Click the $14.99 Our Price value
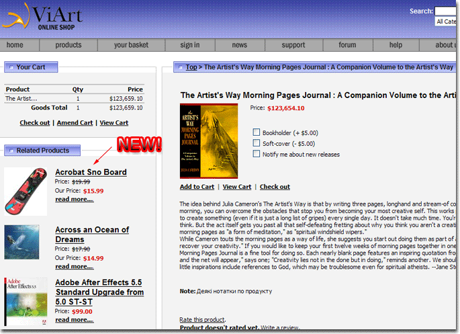460x334 pixels. pyautogui.click(x=93, y=258)
